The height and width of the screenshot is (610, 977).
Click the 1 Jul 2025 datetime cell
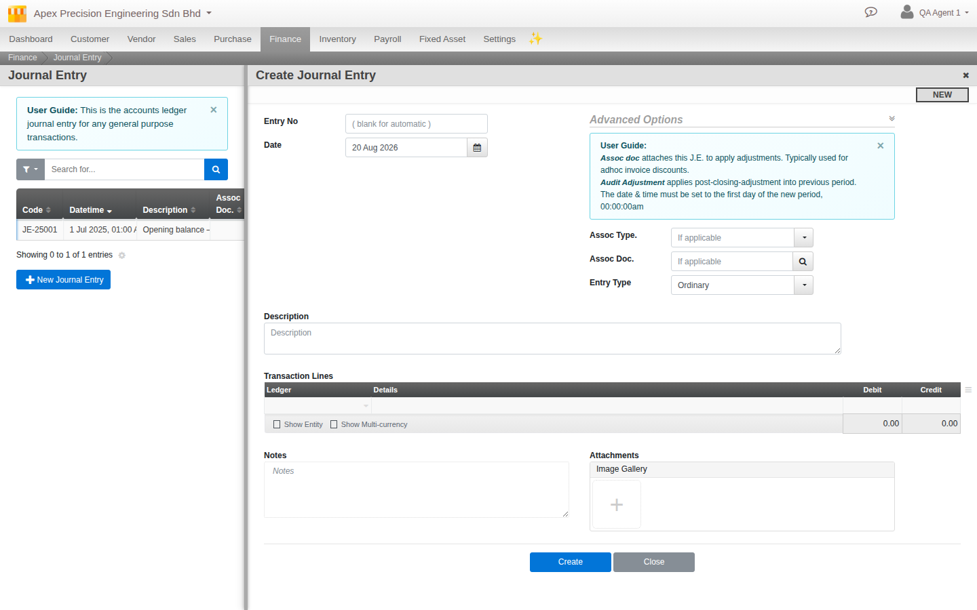101,230
